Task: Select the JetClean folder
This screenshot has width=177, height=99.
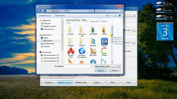Action: (71, 31)
